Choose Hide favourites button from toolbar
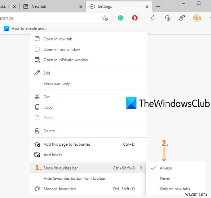Viewport: 211px width, 198px height. (88, 178)
